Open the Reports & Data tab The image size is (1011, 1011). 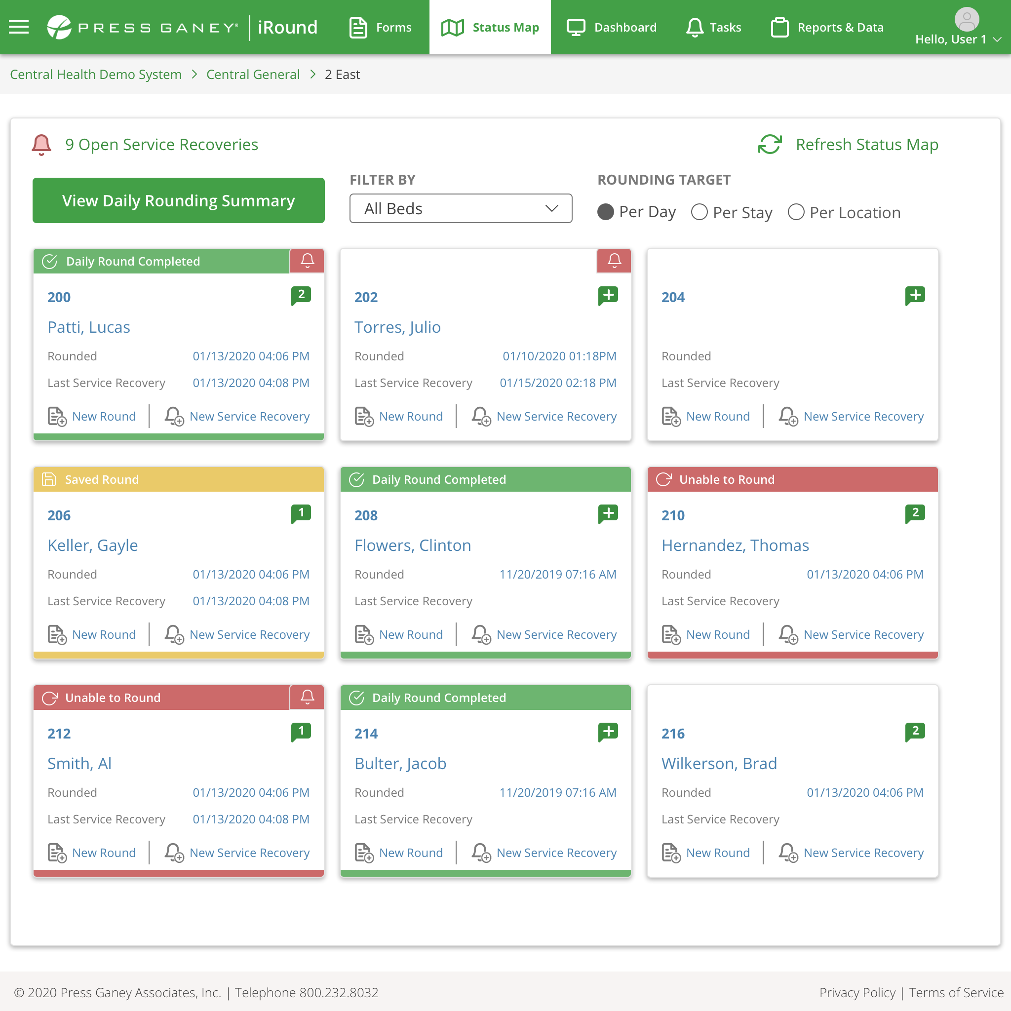click(827, 27)
